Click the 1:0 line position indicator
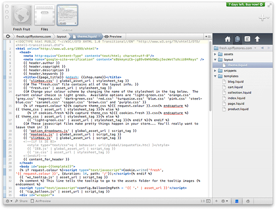The image size is (279, 209). coord(203,201)
